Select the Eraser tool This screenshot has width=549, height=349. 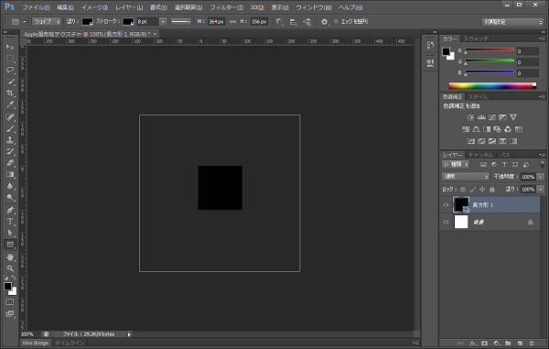(10, 163)
